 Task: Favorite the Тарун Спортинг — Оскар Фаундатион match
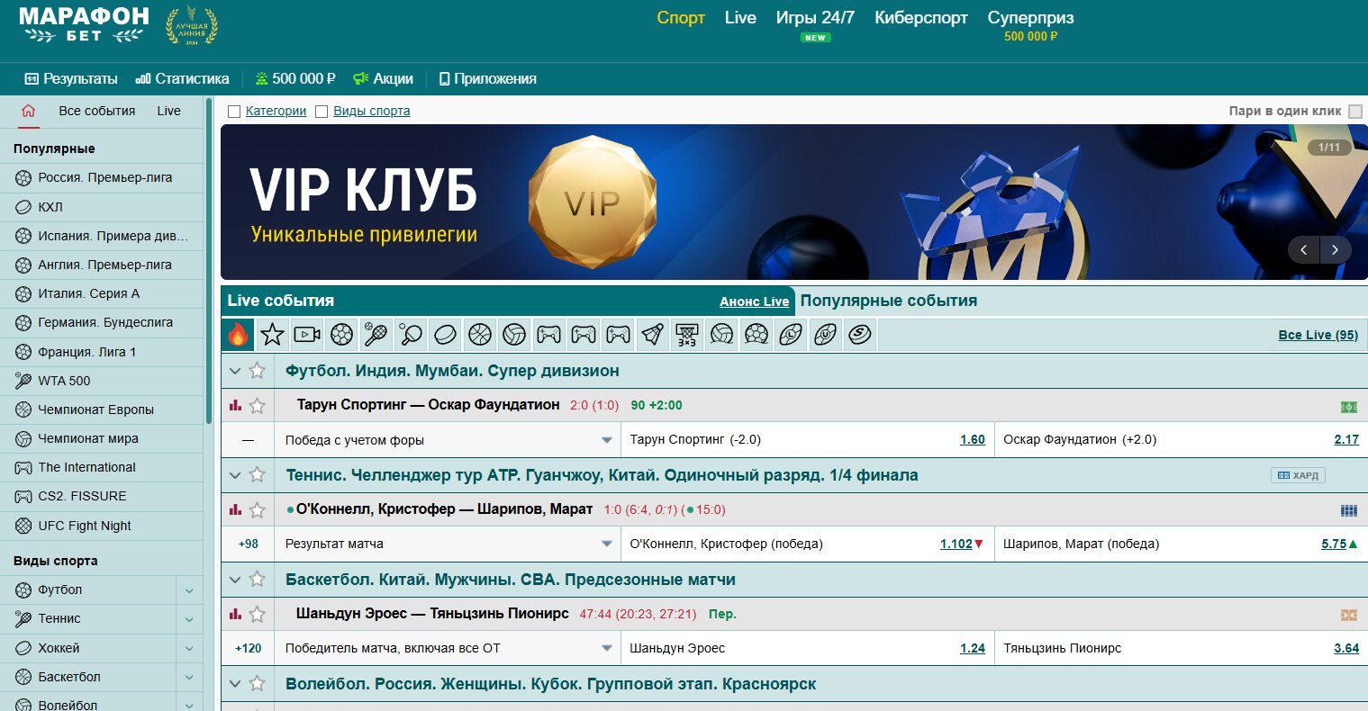(x=257, y=406)
